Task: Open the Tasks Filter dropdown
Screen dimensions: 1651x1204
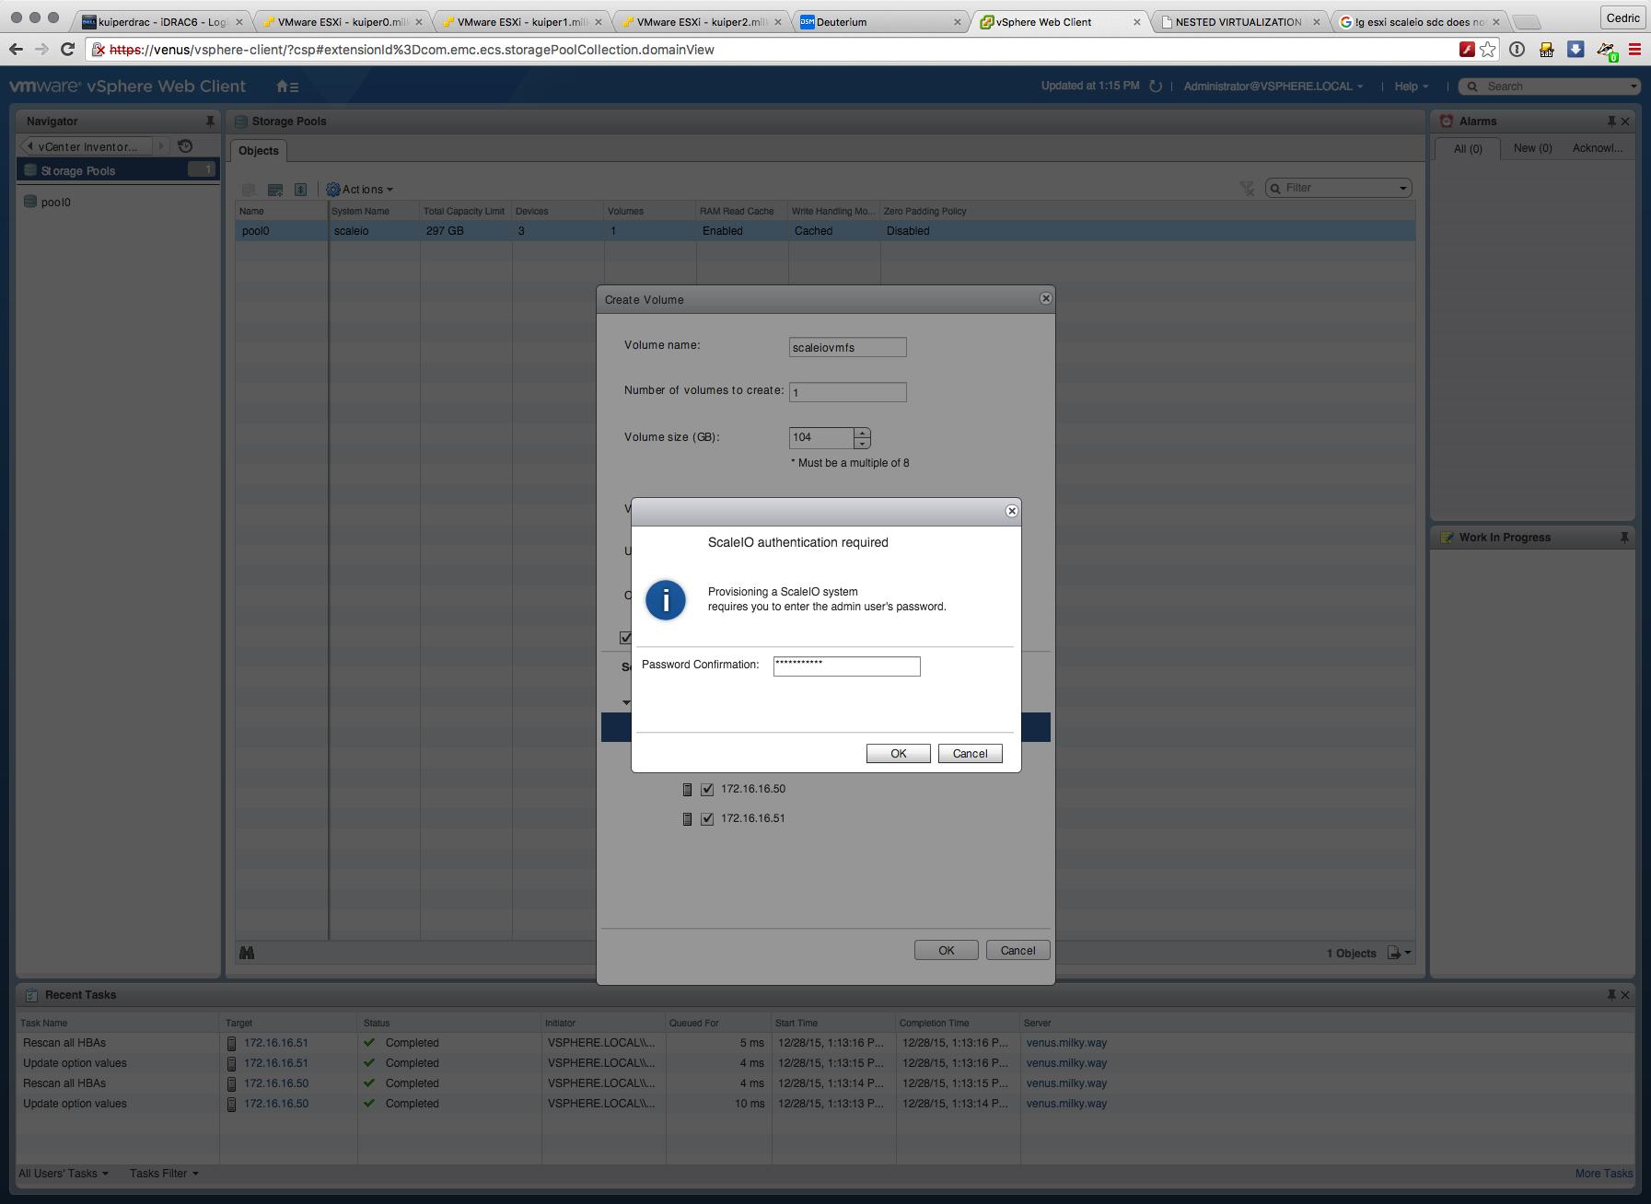Action: [x=164, y=1174]
